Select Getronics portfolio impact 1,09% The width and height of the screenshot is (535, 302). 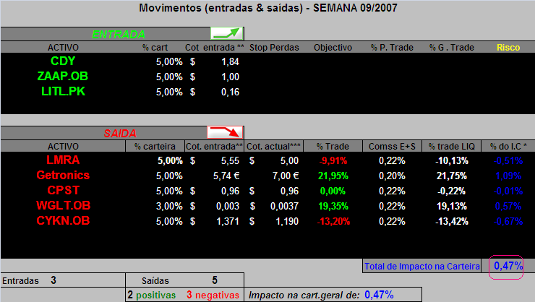[508, 176]
